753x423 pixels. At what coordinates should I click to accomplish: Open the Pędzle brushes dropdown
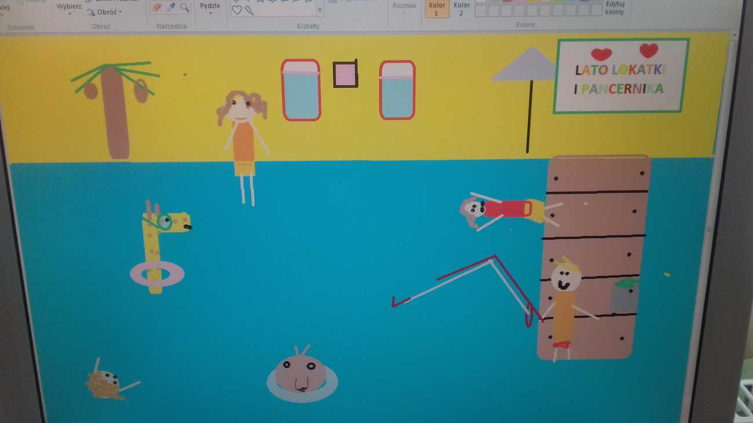[210, 8]
